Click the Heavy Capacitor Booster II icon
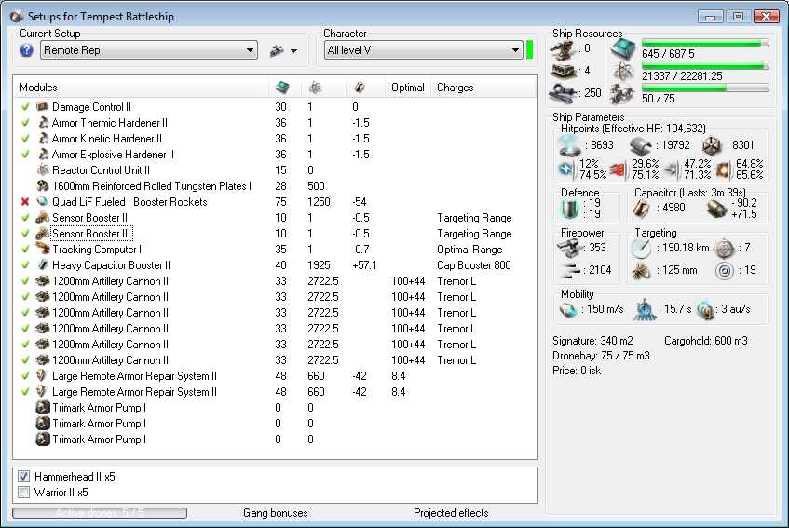Screen dimensions: 789x528 pos(42,265)
